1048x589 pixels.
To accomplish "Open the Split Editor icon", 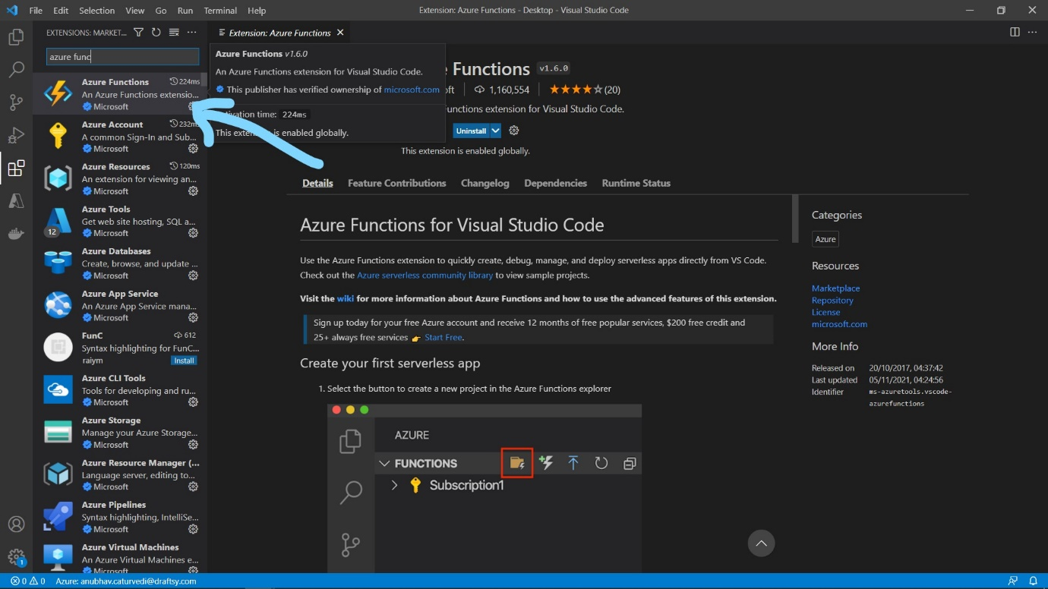I will point(1015,32).
